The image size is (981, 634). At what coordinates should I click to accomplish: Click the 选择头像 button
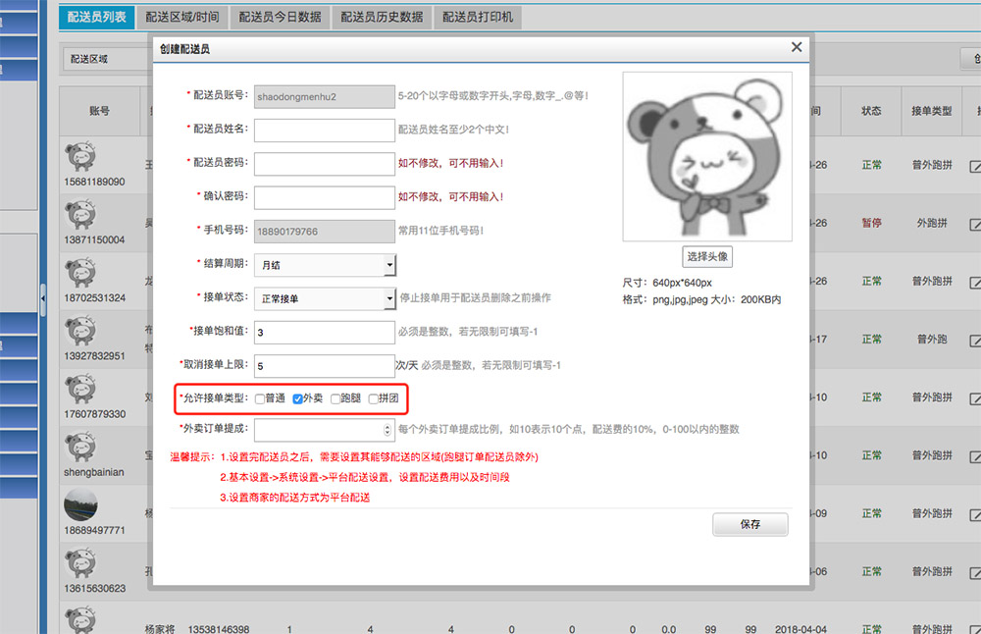706,256
